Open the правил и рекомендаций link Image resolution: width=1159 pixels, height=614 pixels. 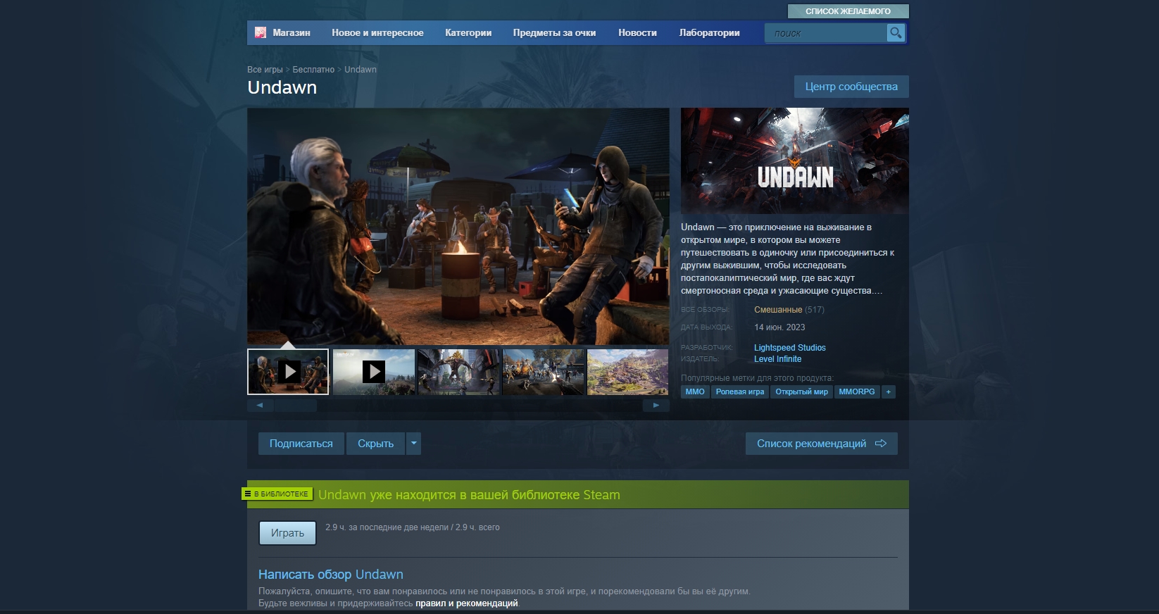[467, 603]
